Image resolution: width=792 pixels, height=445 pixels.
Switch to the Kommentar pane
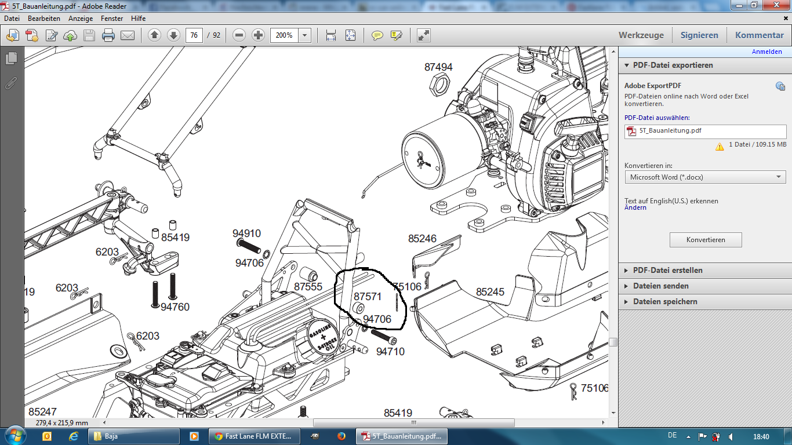click(760, 35)
